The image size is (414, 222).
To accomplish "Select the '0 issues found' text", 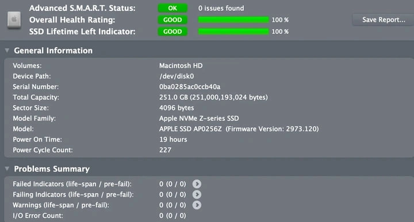I will [221, 8].
